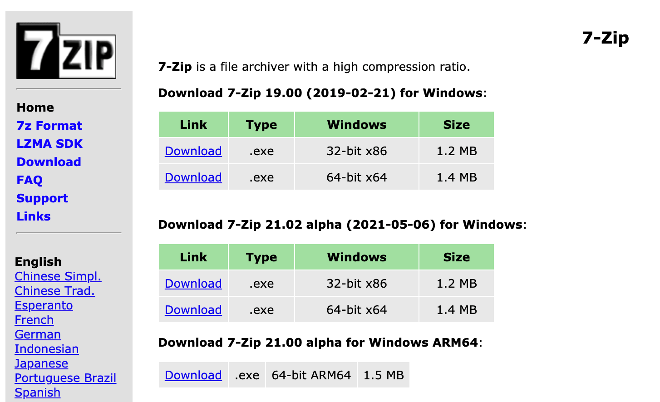Switch language to Japanese
This screenshot has height=402, width=660.
41,363
